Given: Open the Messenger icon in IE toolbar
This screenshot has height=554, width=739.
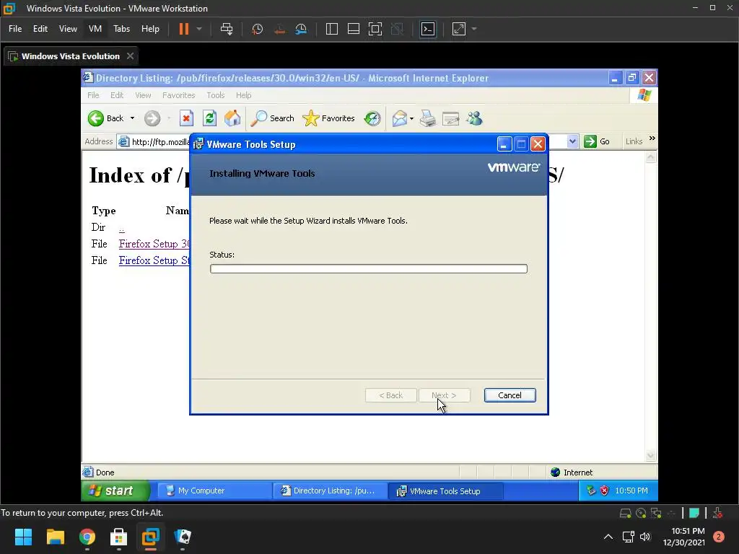Looking at the screenshot, I should coord(475,118).
